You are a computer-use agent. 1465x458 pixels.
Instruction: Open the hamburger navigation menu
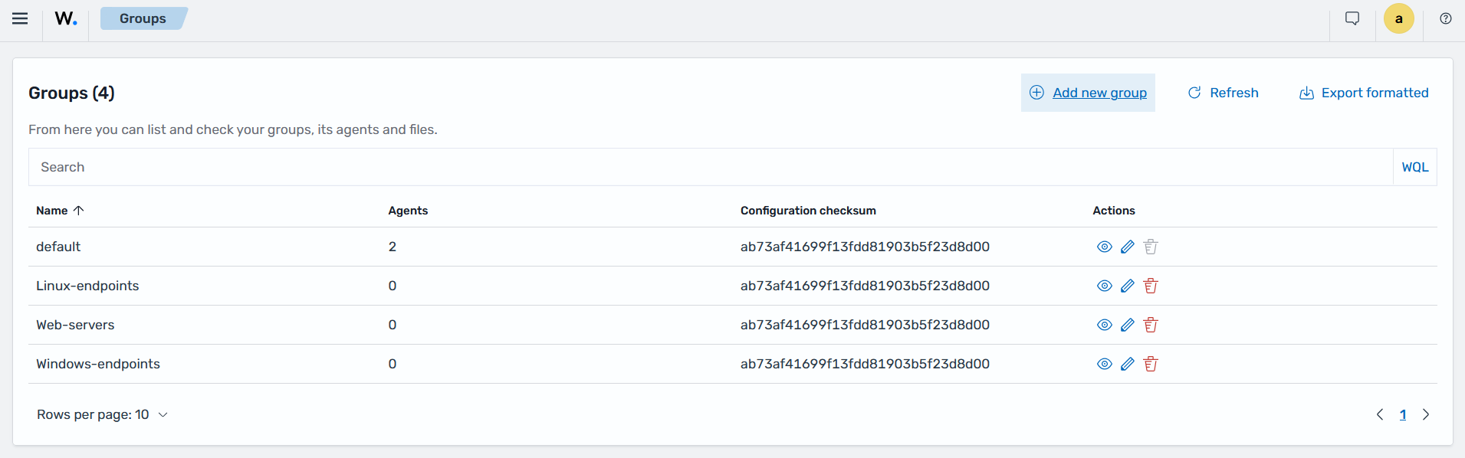[x=20, y=18]
